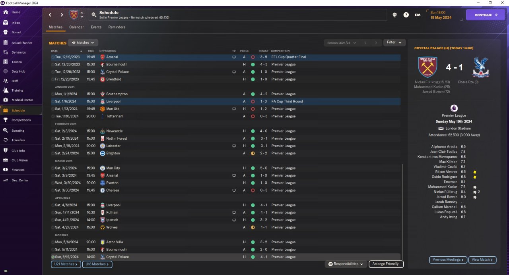Go to the previous season arrow
509x275 pixels.
pyautogui.click(x=366, y=42)
